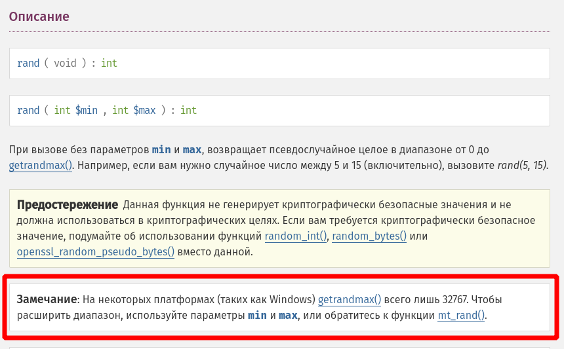
Task: Click bold 'min' in the description paragraph
Action: pos(161,149)
